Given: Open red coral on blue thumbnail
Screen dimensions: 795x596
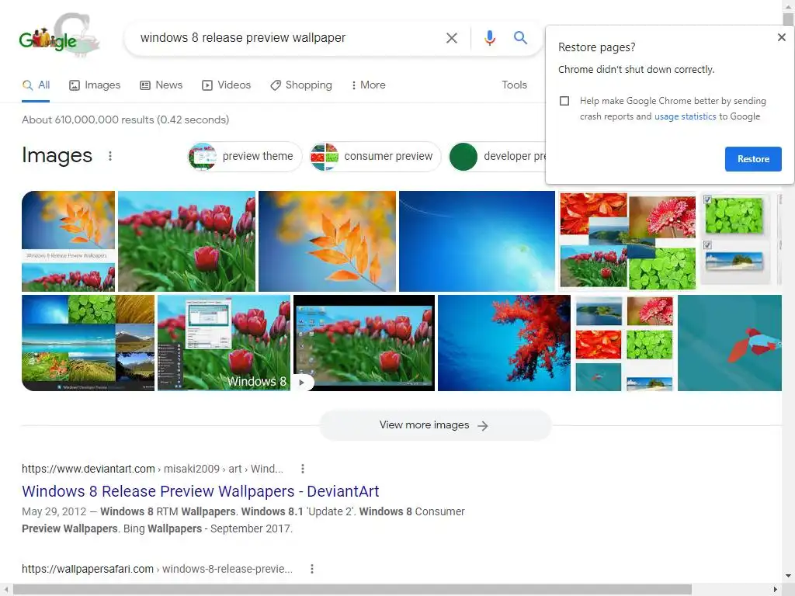Looking at the screenshot, I should pyautogui.click(x=504, y=343).
